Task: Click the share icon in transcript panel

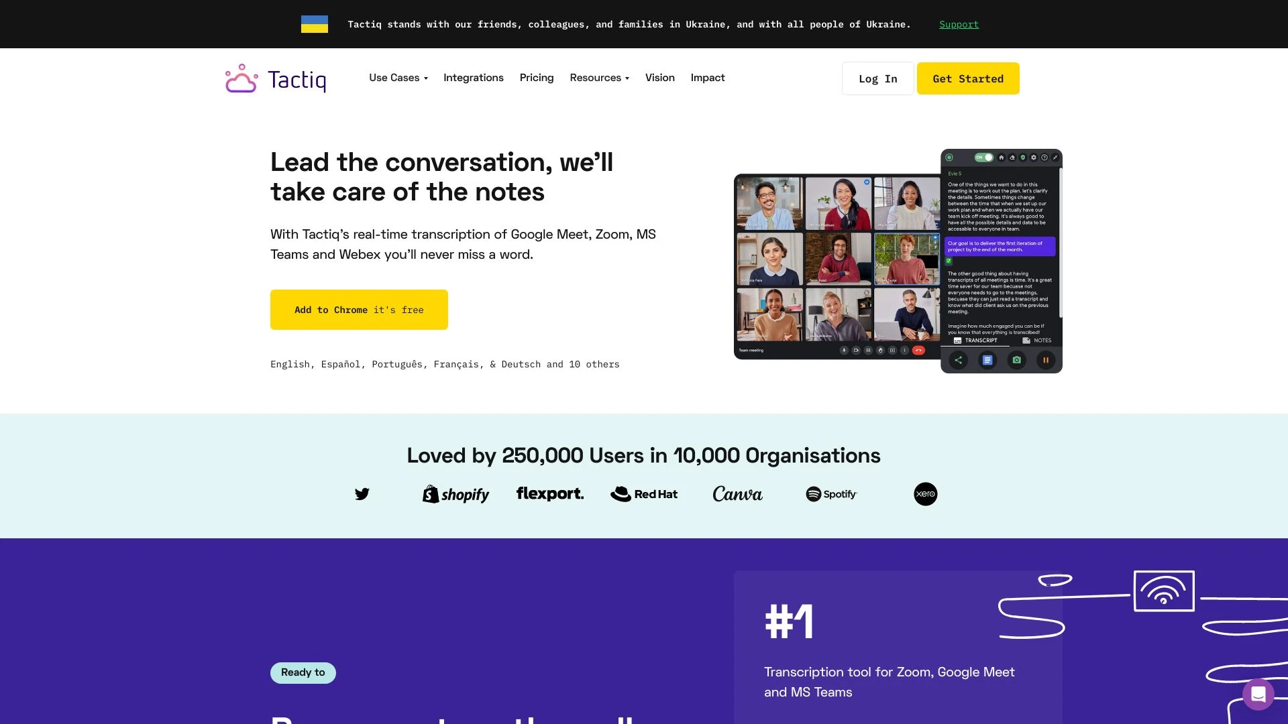Action: point(958,360)
